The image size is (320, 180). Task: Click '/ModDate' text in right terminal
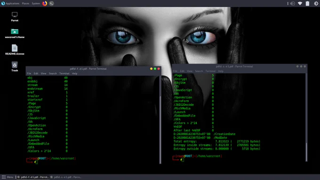click(x=220, y=138)
